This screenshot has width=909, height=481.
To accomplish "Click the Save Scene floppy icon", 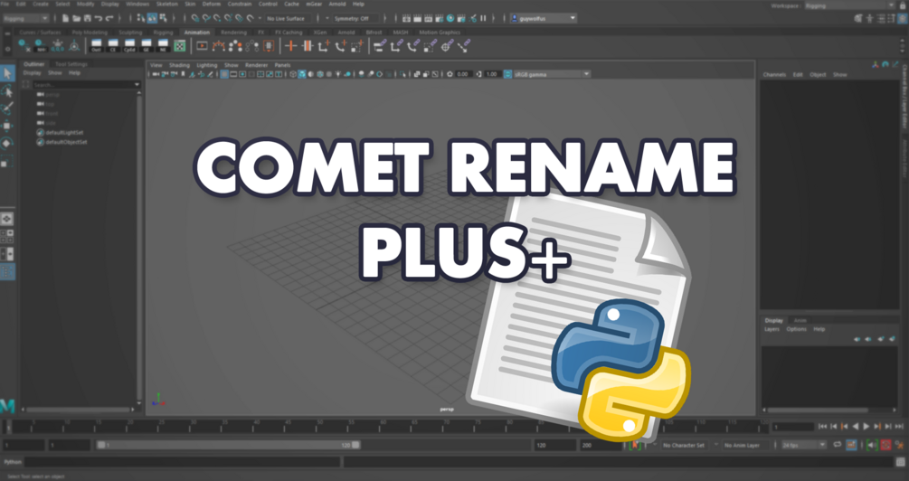I will (88, 19).
